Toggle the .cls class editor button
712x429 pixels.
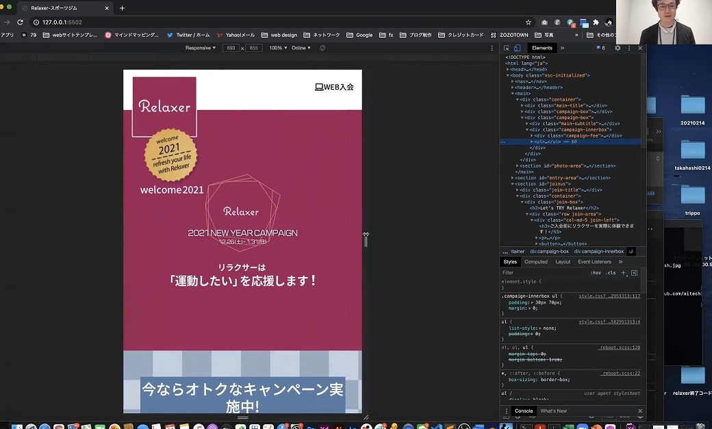[x=611, y=273]
